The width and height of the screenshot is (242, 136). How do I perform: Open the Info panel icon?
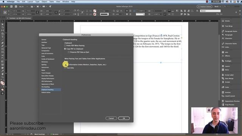(223, 52)
